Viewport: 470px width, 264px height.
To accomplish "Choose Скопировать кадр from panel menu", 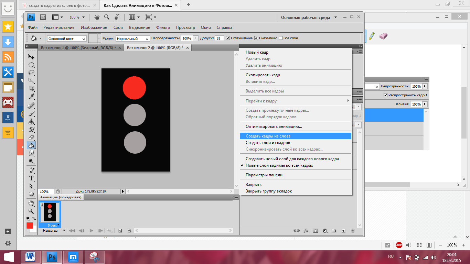I will click(x=296, y=75).
